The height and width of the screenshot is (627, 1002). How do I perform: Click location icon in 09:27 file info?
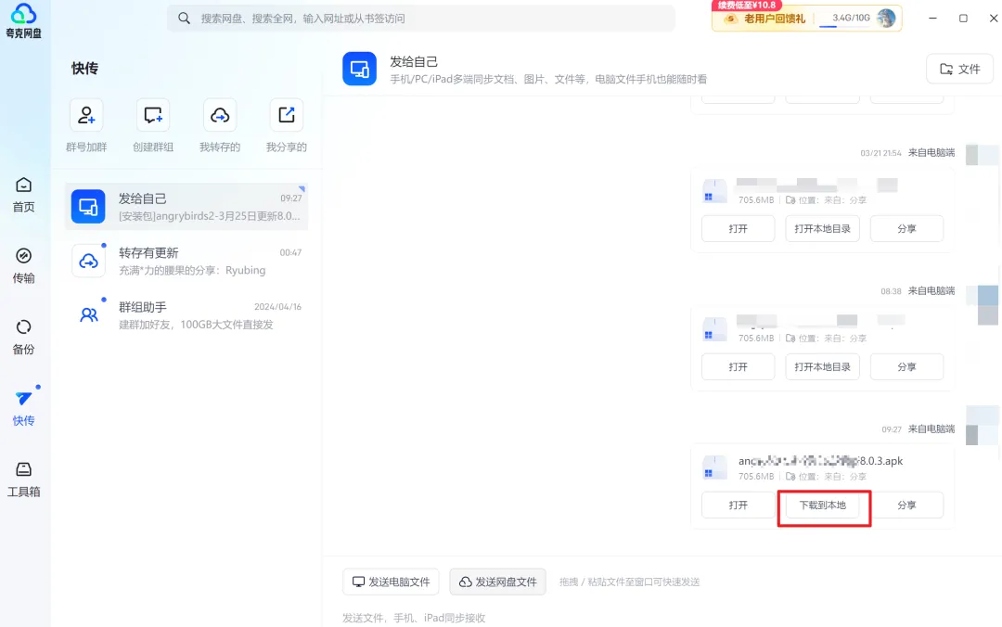[790, 476]
